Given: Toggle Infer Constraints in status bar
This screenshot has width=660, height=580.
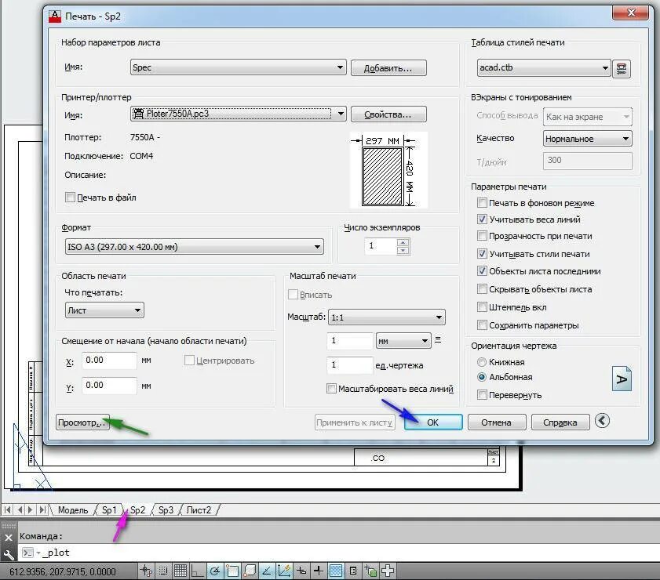Looking at the screenshot, I should tap(146, 571).
